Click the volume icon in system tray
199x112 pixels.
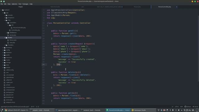[x=179, y=110]
